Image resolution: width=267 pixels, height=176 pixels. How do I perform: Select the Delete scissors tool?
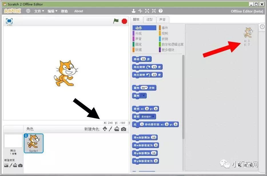point(140,11)
